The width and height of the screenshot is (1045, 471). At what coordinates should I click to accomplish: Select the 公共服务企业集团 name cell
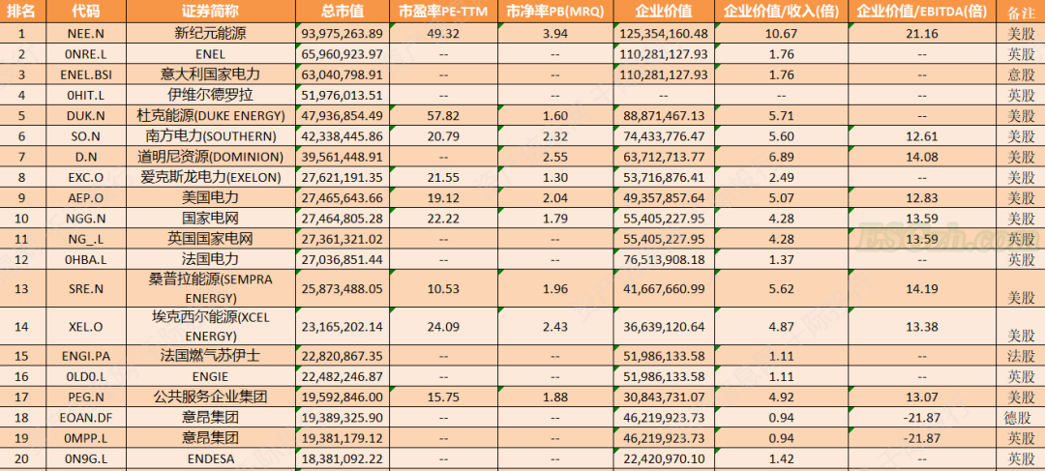point(210,397)
